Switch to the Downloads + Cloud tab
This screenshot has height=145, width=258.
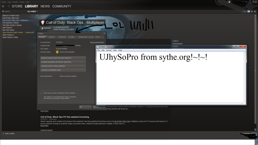86,37
